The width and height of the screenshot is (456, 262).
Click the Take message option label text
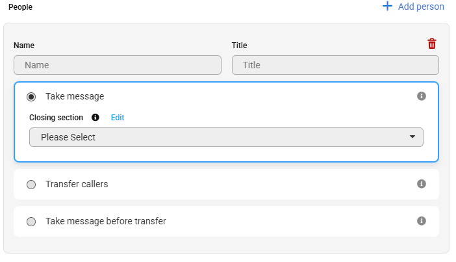pyautogui.click(x=75, y=96)
